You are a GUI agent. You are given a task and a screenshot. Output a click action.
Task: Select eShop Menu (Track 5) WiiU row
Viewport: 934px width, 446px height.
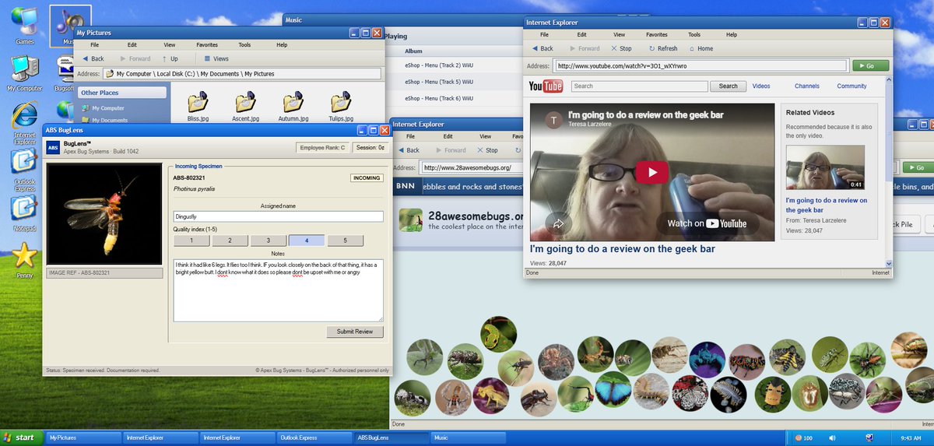pyautogui.click(x=439, y=82)
